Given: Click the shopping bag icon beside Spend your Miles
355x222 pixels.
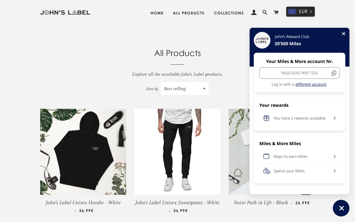Looking at the screenshot, I should [x=266, y=171].
